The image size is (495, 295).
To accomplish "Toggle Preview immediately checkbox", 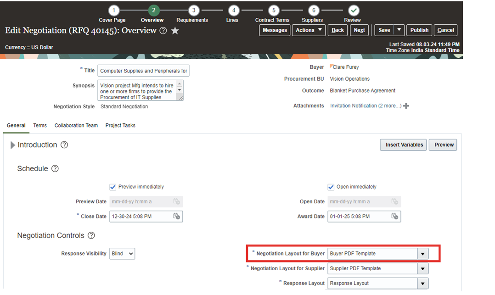I will 112,187.
